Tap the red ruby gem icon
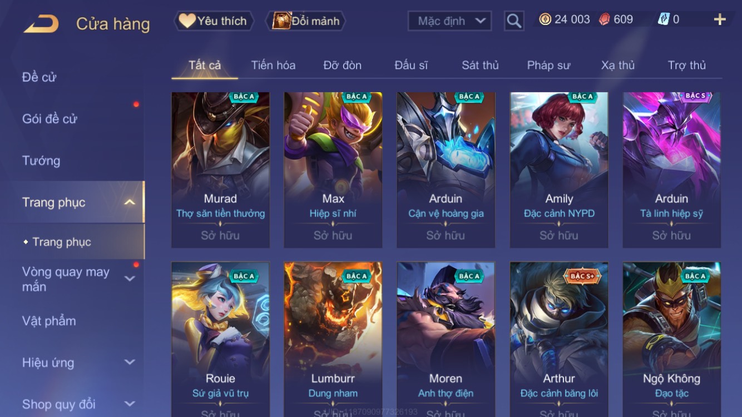 (x=604, y=19)
